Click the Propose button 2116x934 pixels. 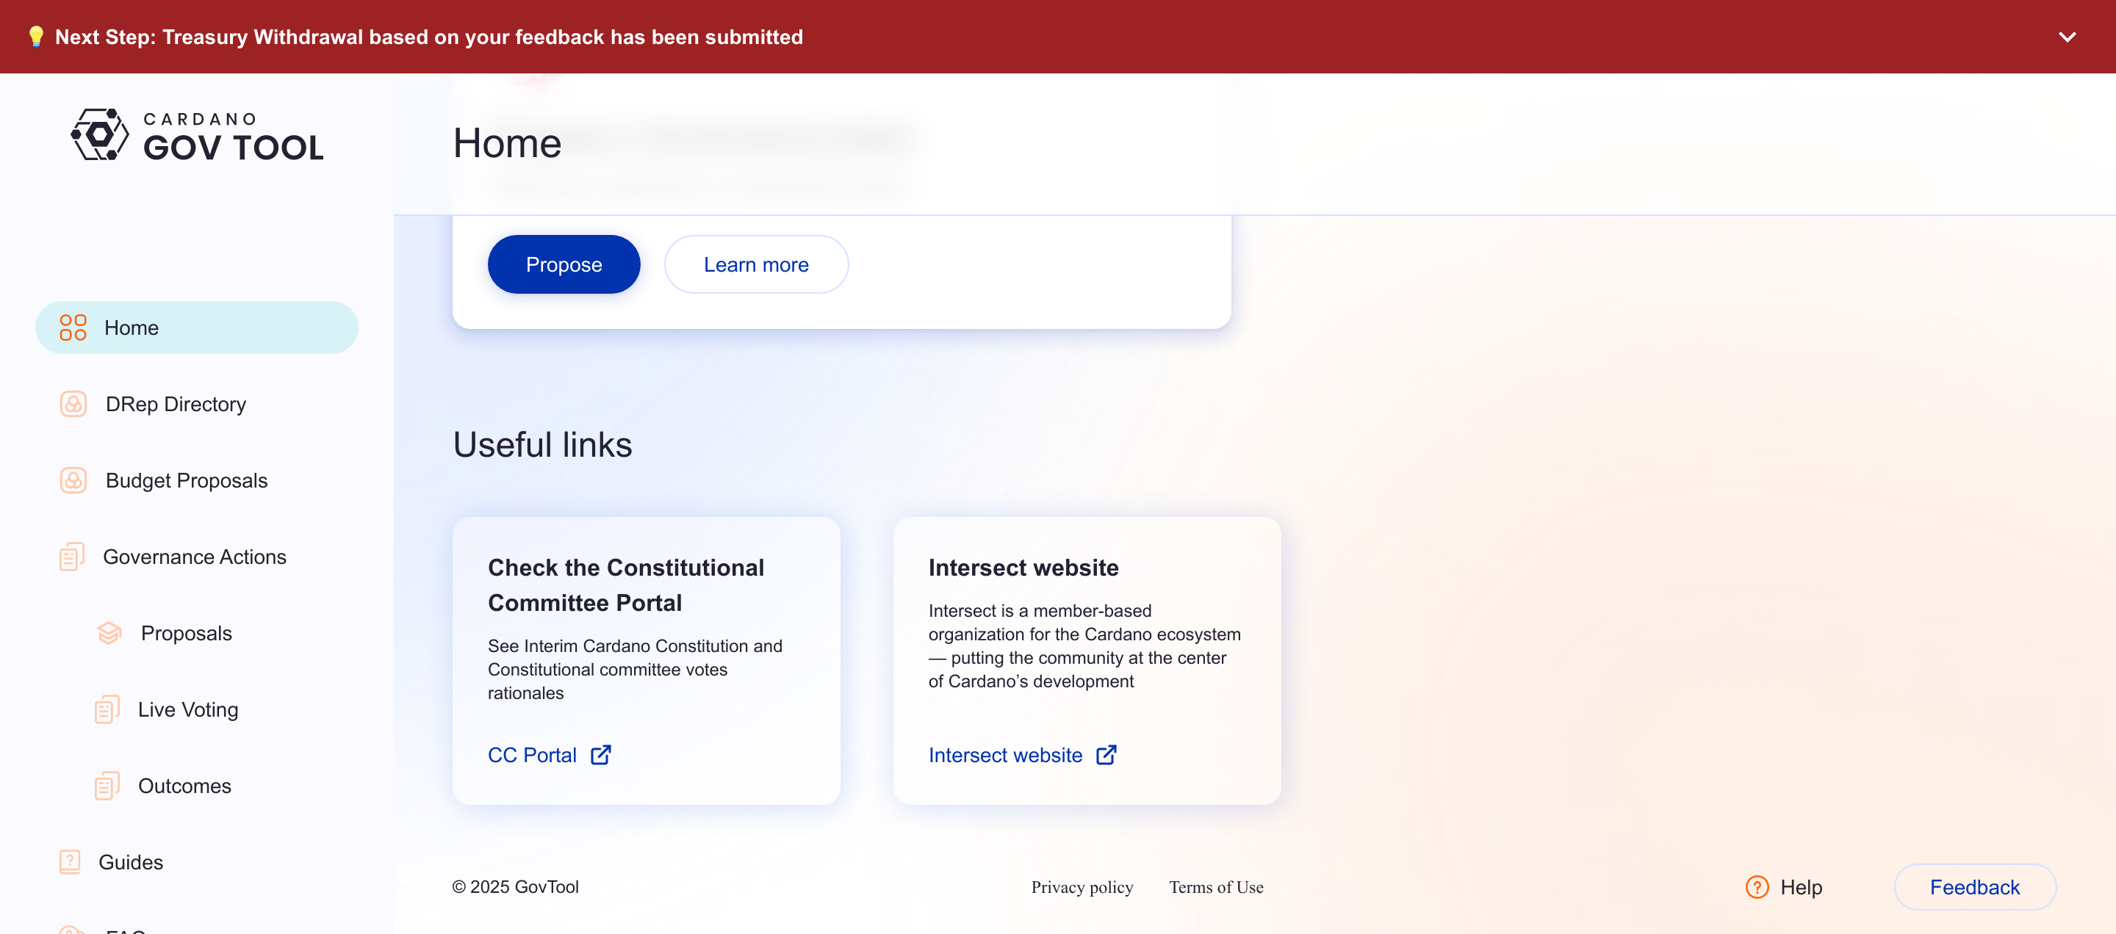coord(564,264)
